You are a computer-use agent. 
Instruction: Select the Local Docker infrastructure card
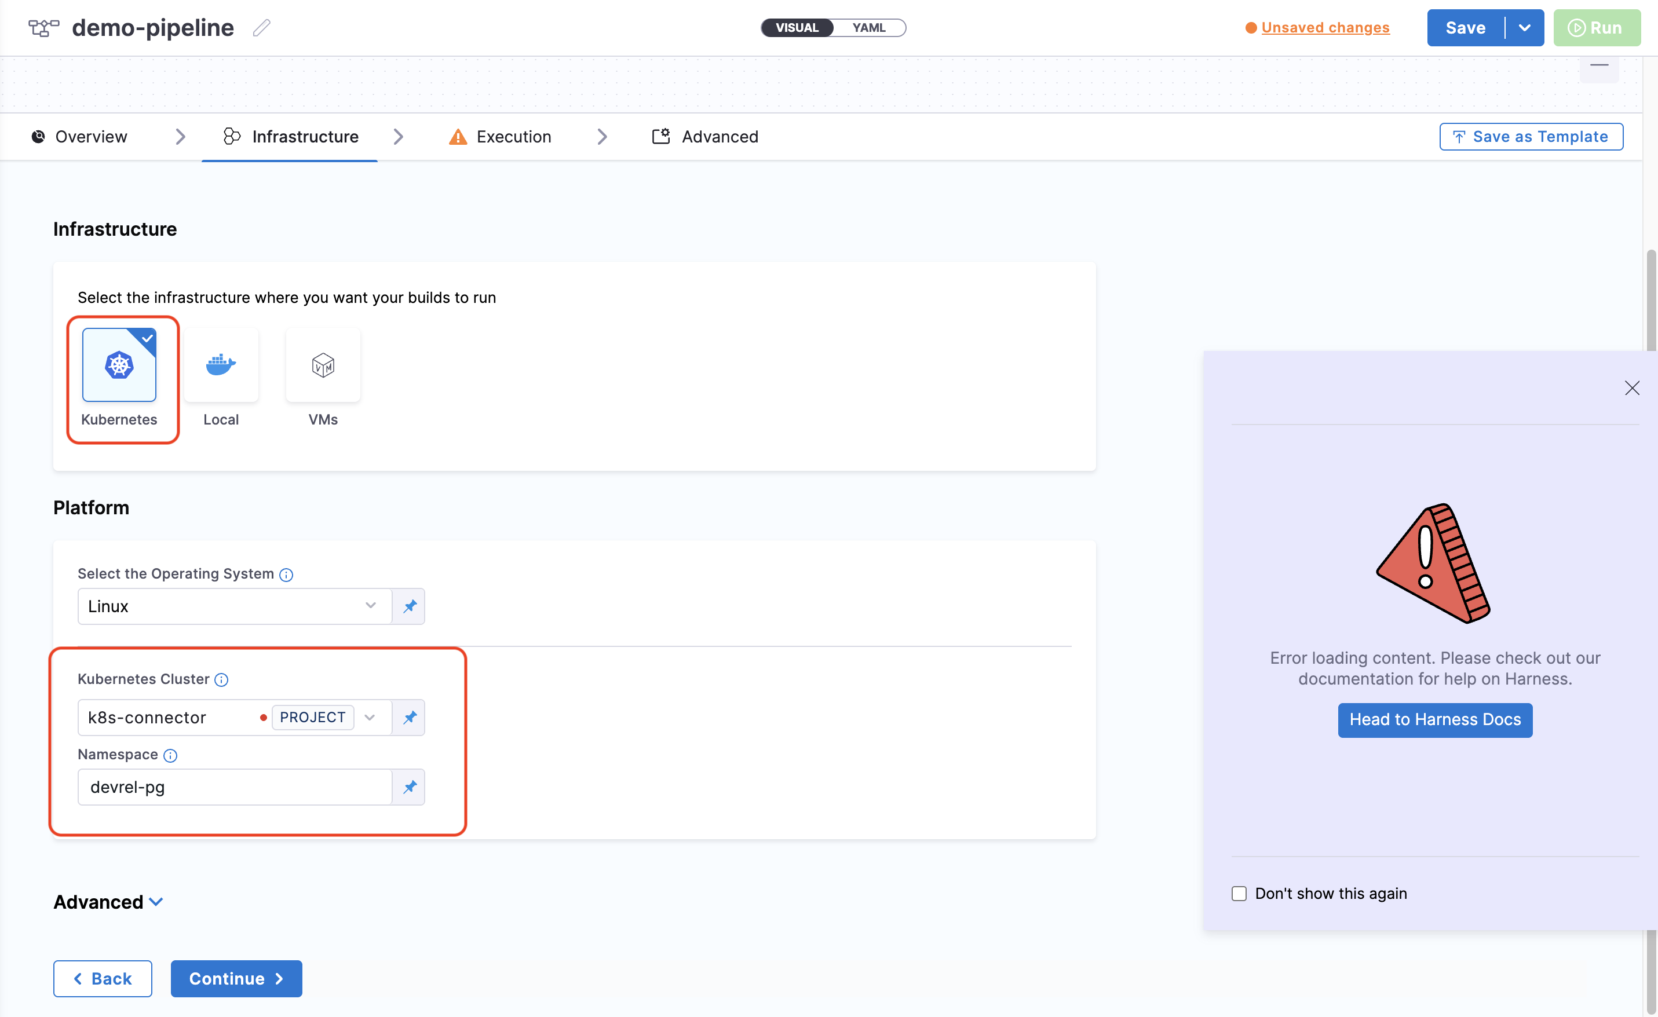coord(221,365)
